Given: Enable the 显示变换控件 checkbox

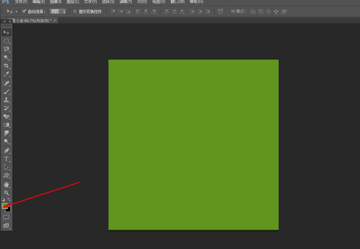Looking at the screenshot, I should (x=75, y=12).
